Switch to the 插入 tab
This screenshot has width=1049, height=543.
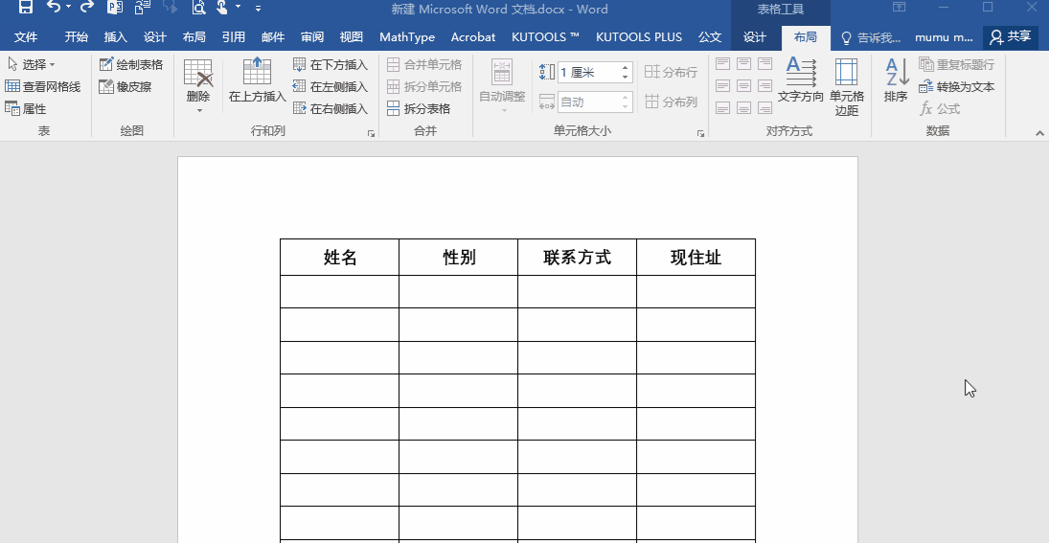point(116,36)
